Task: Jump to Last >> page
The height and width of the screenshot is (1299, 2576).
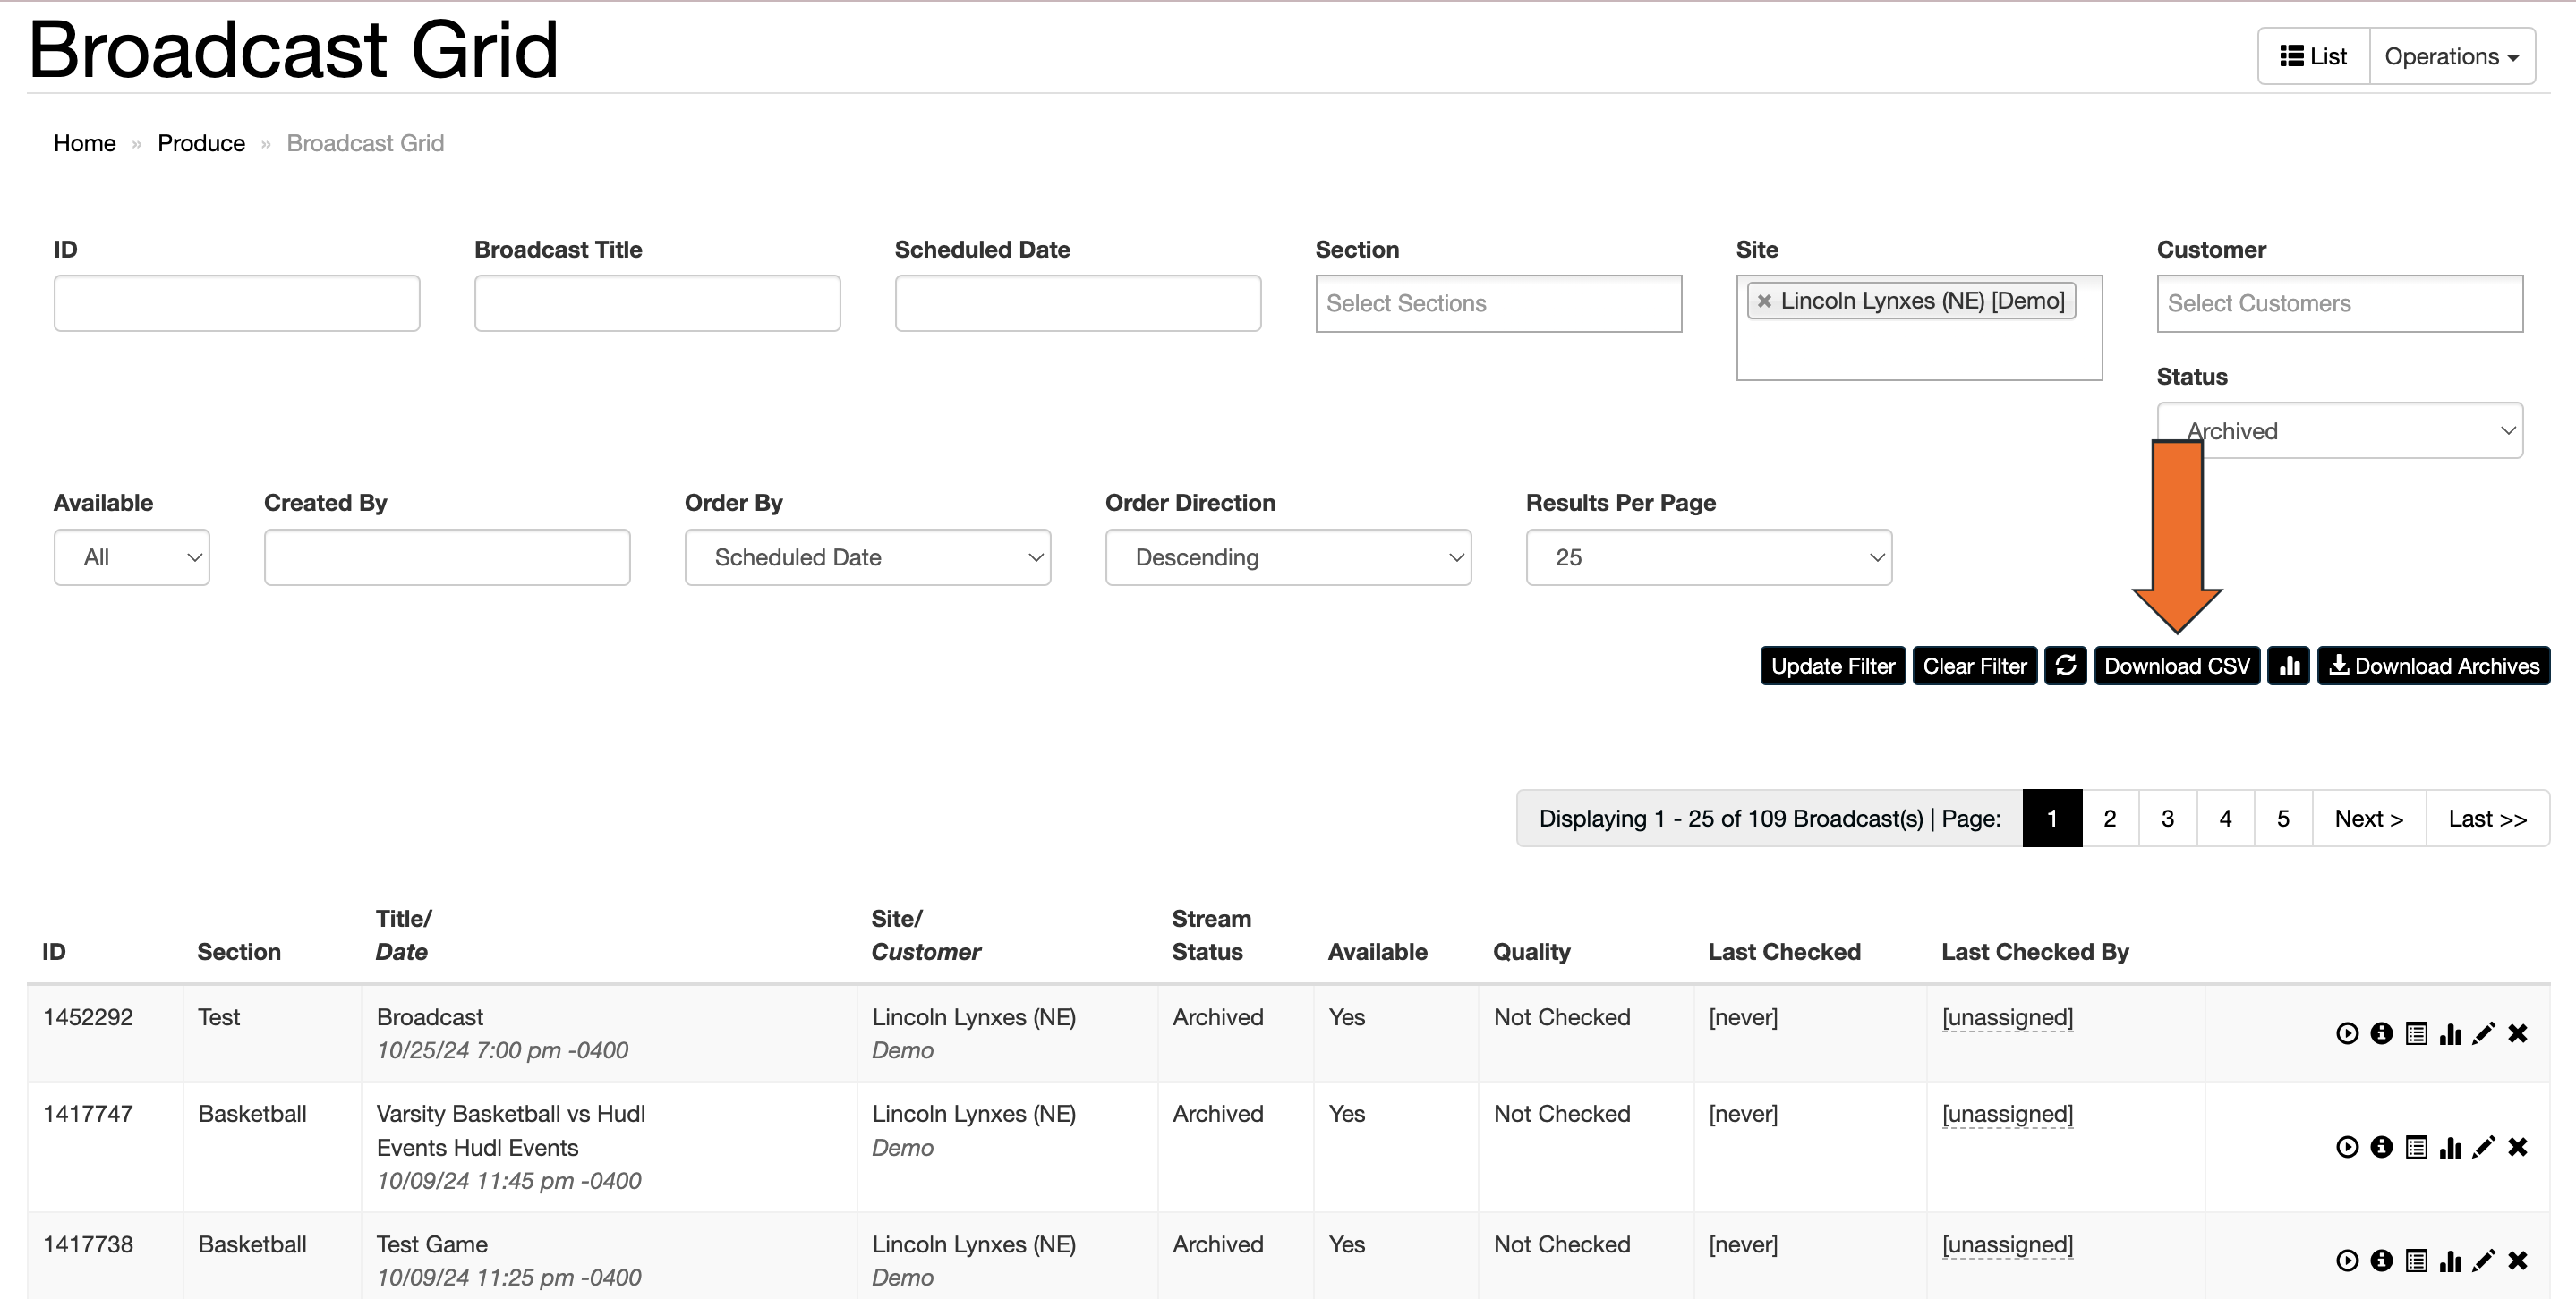Action: (2487, 819)
